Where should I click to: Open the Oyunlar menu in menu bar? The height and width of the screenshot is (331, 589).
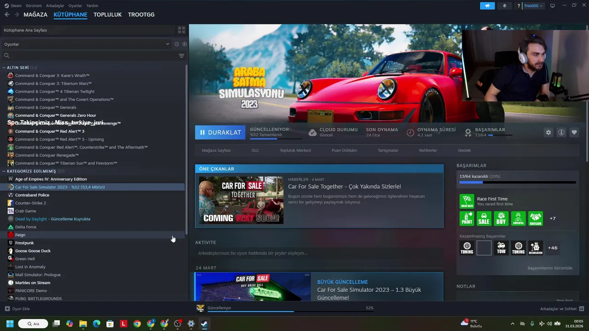click(75, 6)
